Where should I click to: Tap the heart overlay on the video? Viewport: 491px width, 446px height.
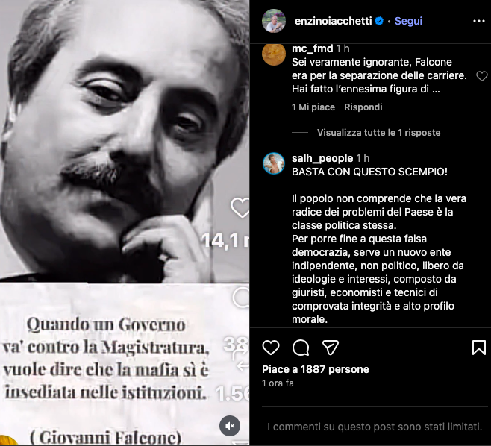click(240, 207)
